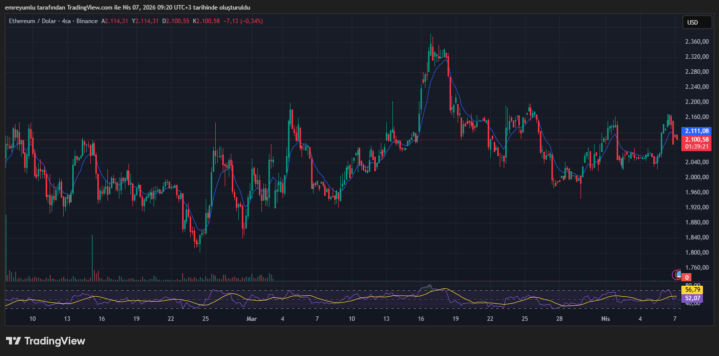Click the Mar label on the time axis
This screenshot has height=356, width=719.
(x=251, y=319)
